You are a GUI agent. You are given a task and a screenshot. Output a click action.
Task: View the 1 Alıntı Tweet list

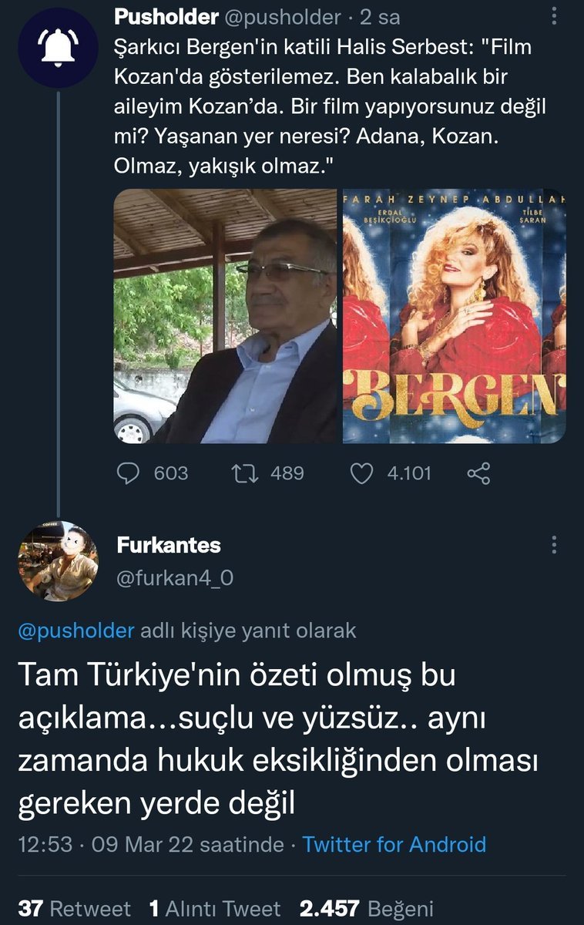pyautogui.click(x=214, y=908)
